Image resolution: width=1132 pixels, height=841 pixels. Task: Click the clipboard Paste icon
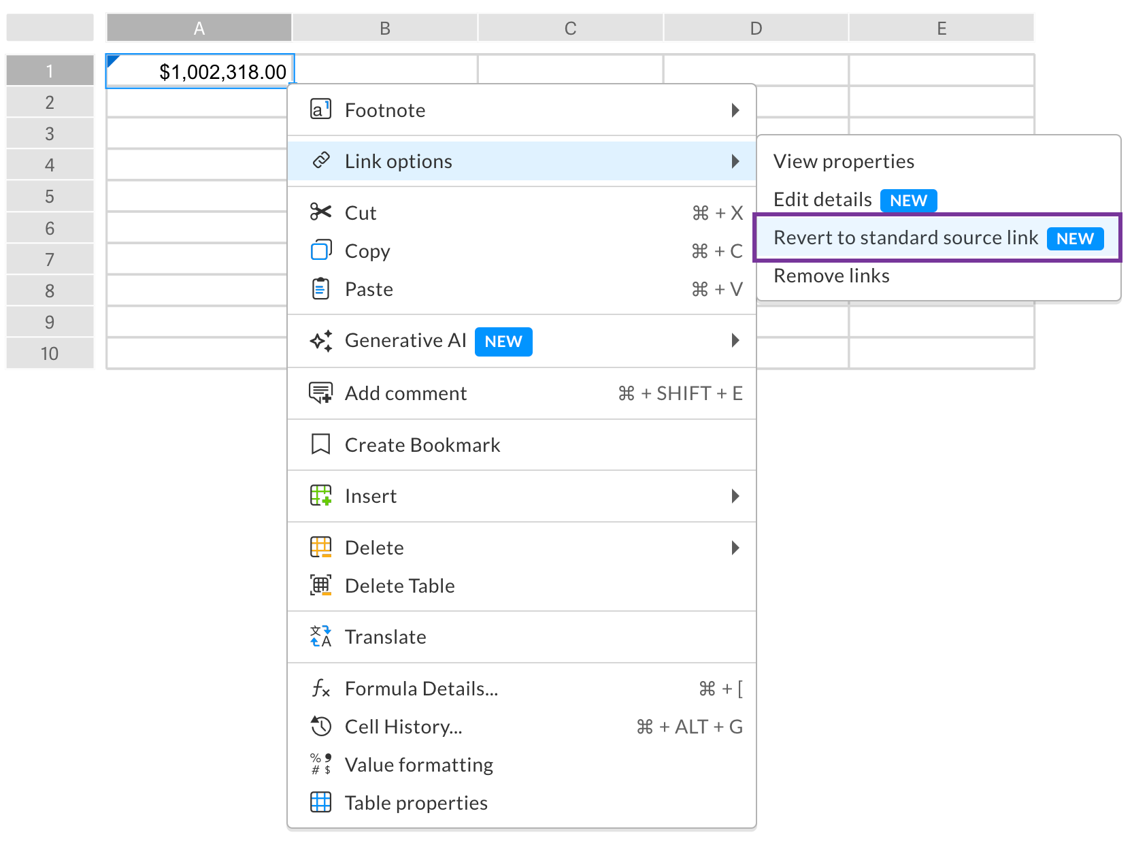(320, 288)
